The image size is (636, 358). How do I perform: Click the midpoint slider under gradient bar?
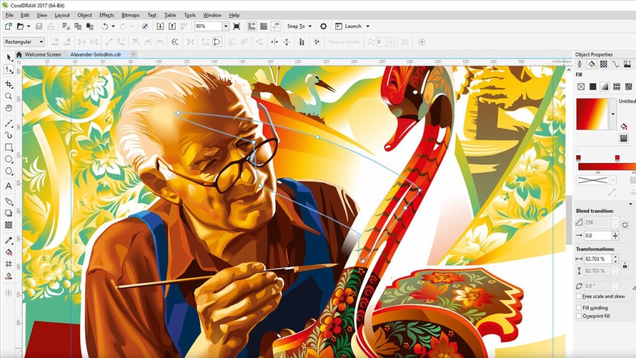pos(598,172)
